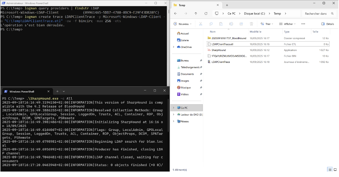Screen dimensions: 339x177
Task: Click the Rechercher dans search field
Action: pos(317,13)
